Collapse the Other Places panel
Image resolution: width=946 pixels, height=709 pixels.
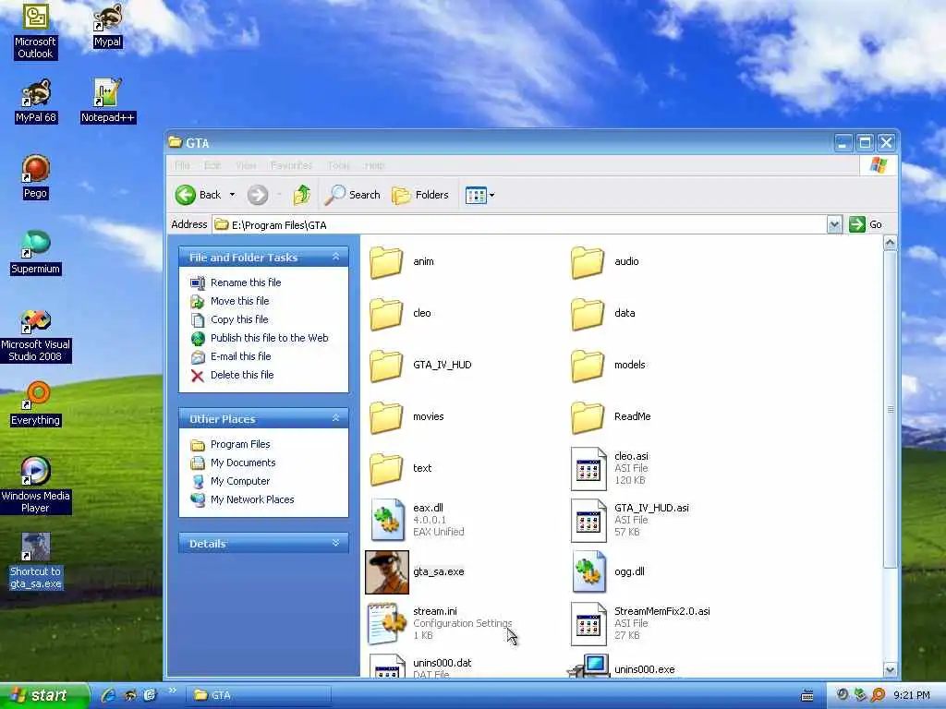point(336,418)
